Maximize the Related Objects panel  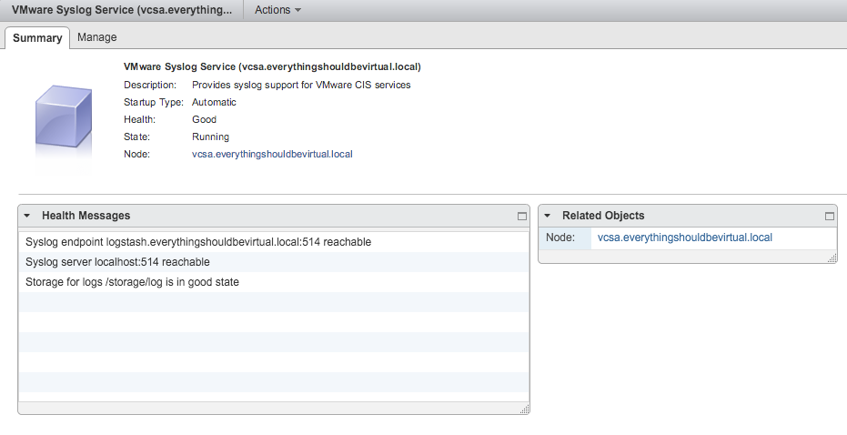coord(829,217)
